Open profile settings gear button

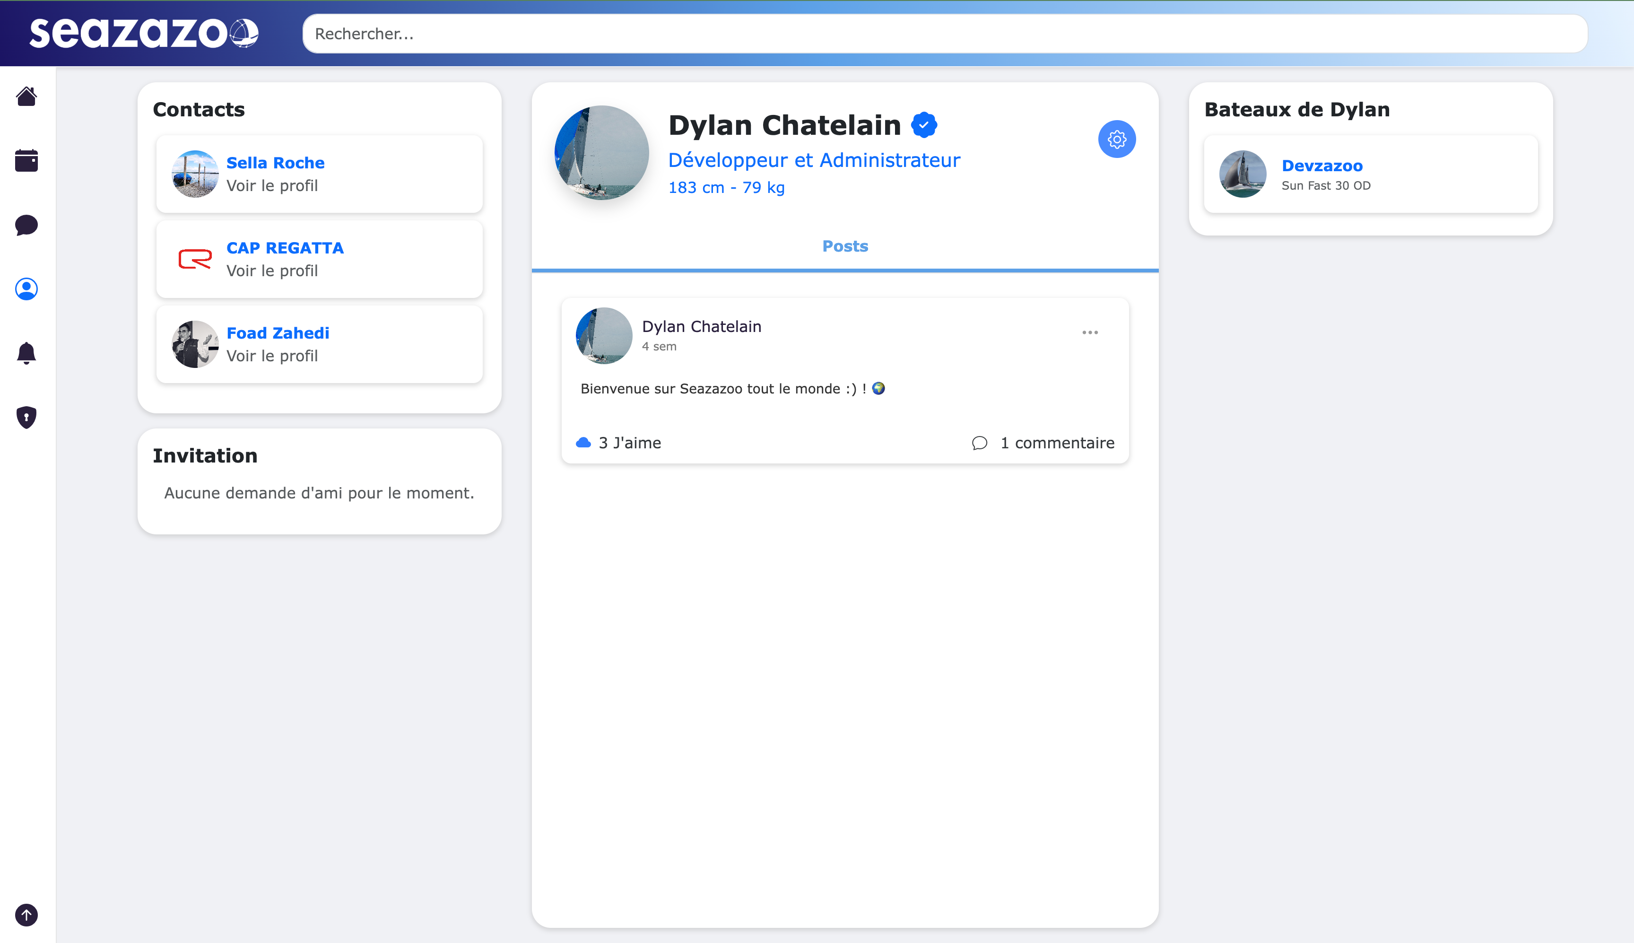(1116, 139)
